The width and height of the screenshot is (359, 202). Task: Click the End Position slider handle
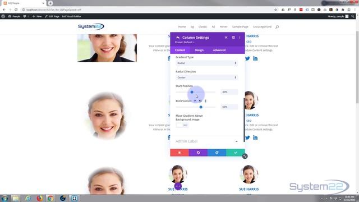tap(201, 107)
